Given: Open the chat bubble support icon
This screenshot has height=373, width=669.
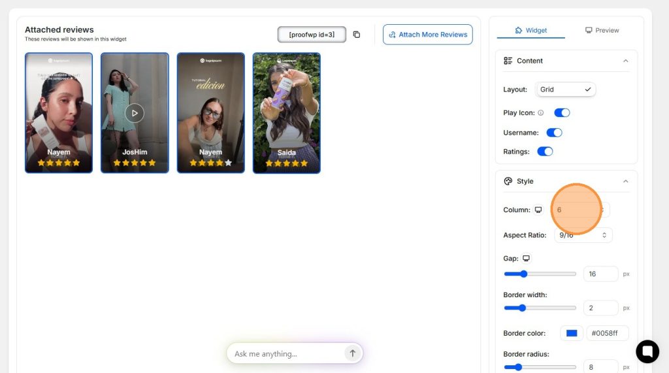Looking at the screenshot, I should click(x=647, y=351).
